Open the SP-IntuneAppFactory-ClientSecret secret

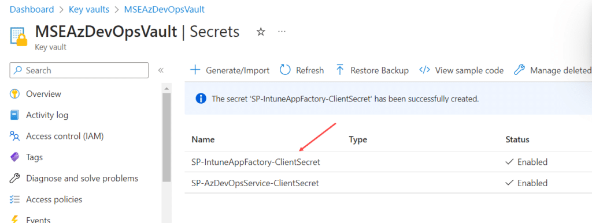[256, 162]
